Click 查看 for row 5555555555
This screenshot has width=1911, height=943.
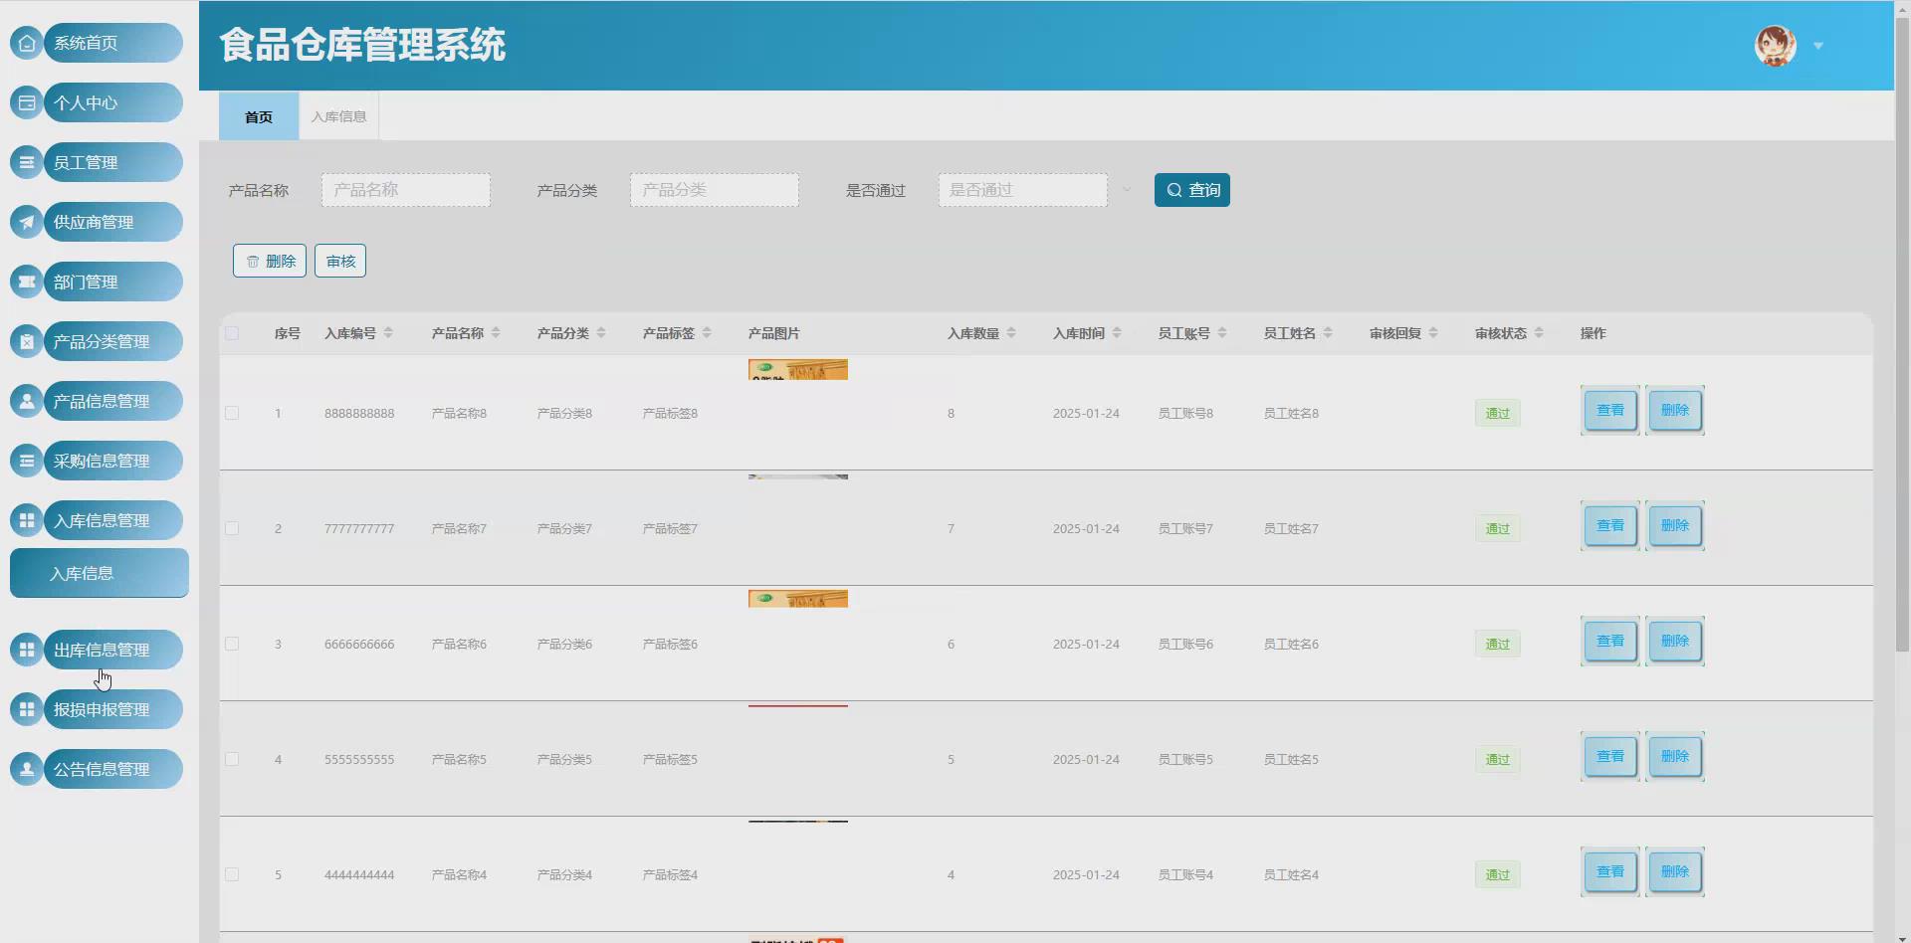[1610, 756]
